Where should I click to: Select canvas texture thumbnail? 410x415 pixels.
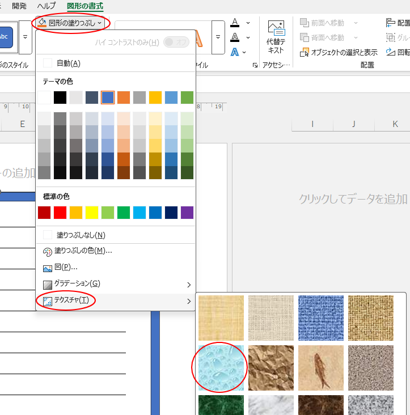tap(271, 318)
